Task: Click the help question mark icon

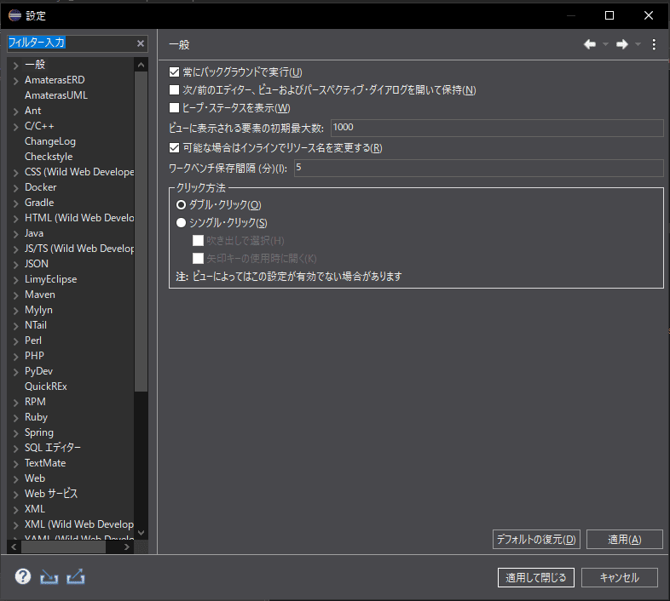Action: [x=23, y=576]
